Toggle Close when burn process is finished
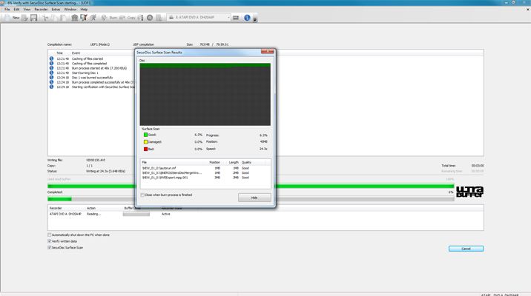 (x=142, y=195)
